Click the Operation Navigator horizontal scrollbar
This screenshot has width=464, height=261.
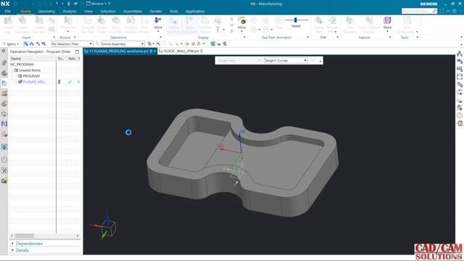click(x=45, y=236)
